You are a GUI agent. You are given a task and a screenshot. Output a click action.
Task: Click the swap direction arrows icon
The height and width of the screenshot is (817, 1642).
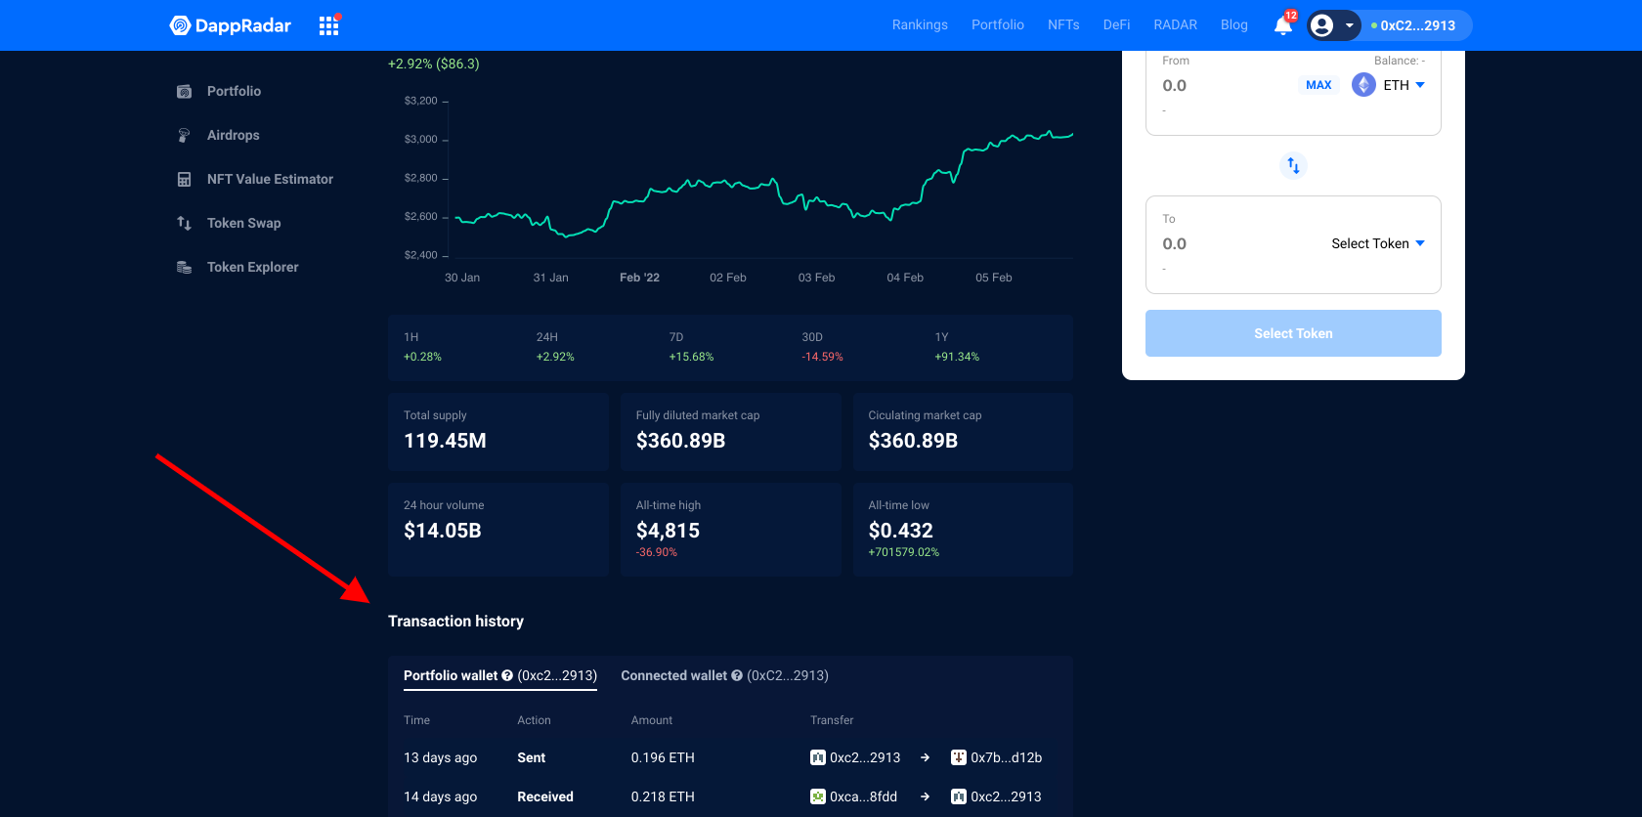click(x=1293, y=165)
